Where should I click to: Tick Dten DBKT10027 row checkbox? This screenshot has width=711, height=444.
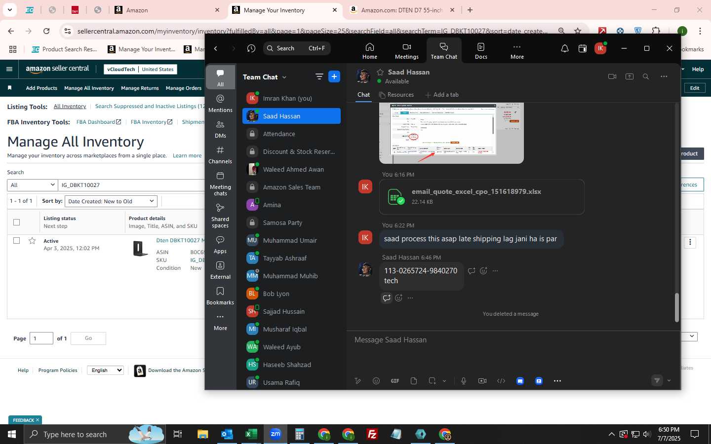point(16,241)
